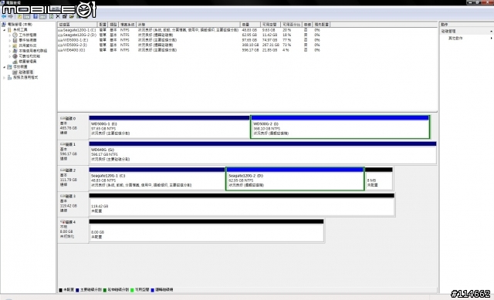Click Disk 1 label (596.17 GB)
This screenshot has height=300, width=494.
(73, 153)
